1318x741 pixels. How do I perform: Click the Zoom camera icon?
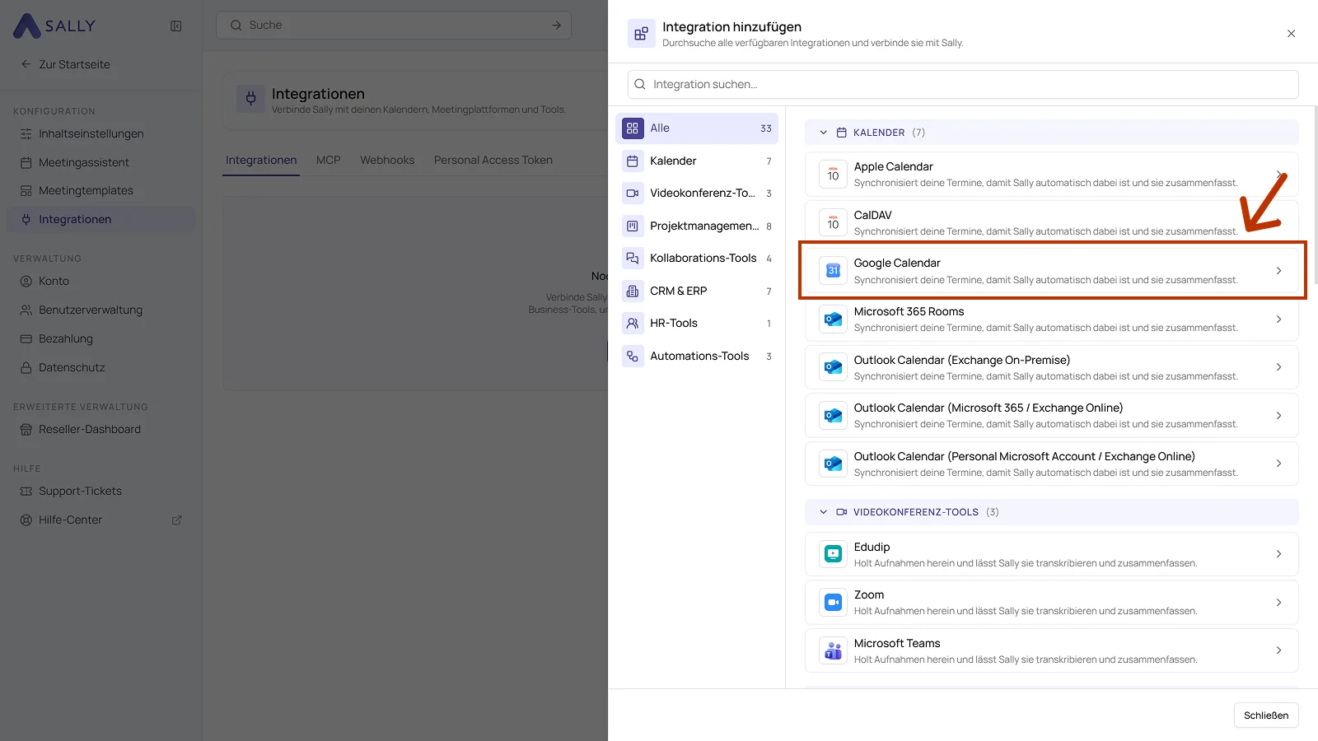833,602
